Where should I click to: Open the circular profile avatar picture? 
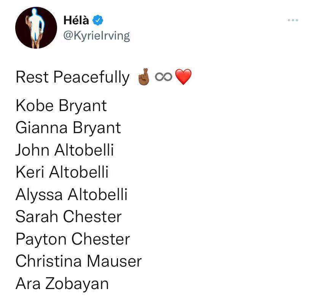pos(36,28)
